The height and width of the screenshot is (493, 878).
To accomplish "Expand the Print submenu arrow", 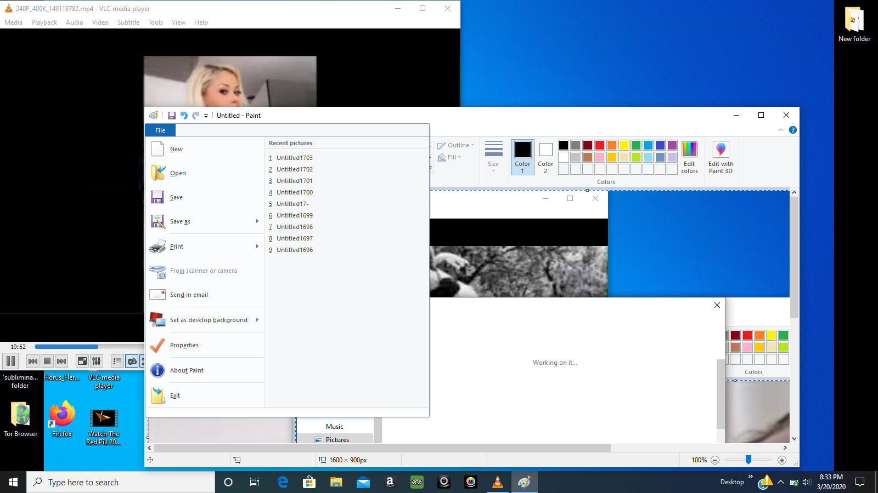I will [x=257, y=246].
